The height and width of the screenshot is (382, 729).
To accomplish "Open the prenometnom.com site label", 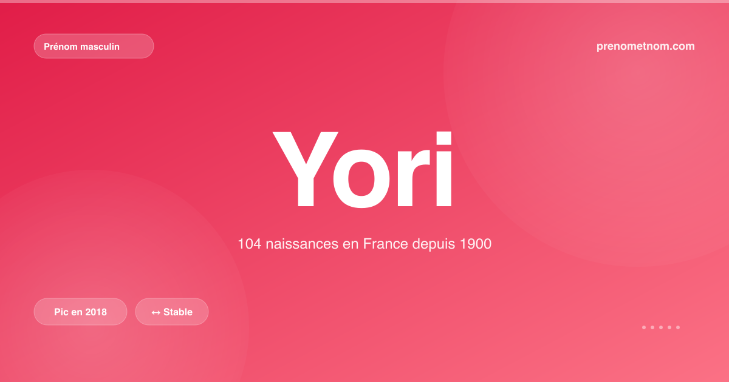I will pyautogui.click(x=646, y=46).
